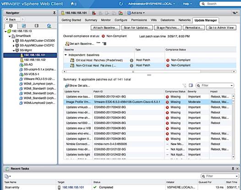Open the Summary tab
Screen dimensions: 241x190
pos(91,20)
